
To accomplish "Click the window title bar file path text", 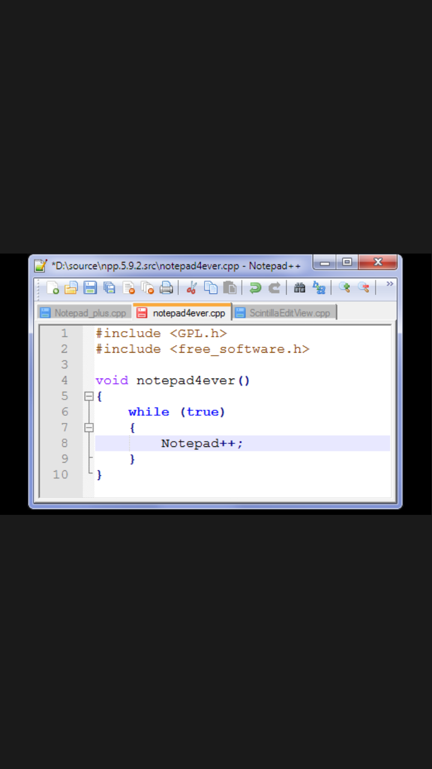I will (x=176, y=266).
